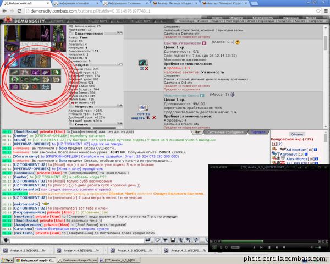Click last round button on Защита header
This screenshot has height=264, width=330.
(x=121, y=64)
